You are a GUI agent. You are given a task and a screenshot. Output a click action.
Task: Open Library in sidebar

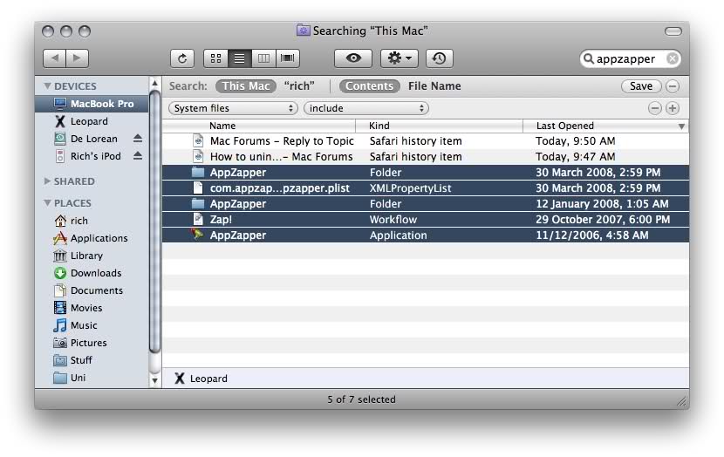click(x=92, y=256)
